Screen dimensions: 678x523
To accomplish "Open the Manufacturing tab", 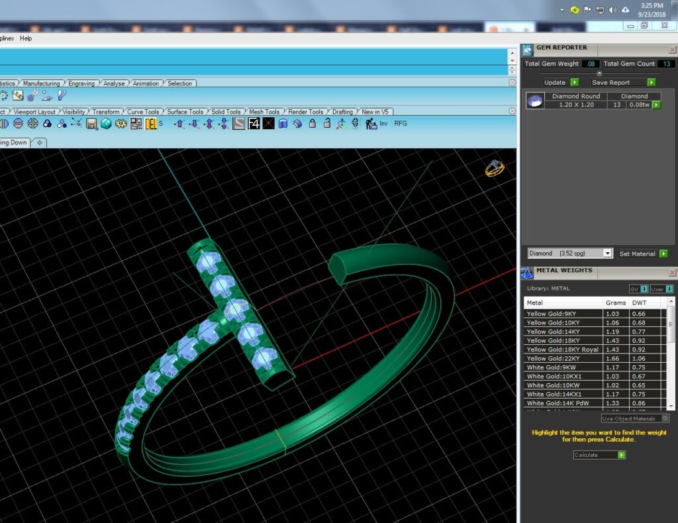I will 42,83.
